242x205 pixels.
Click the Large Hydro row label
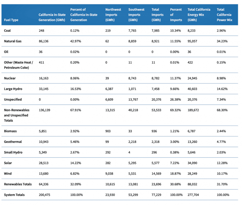tap(13, 89)
